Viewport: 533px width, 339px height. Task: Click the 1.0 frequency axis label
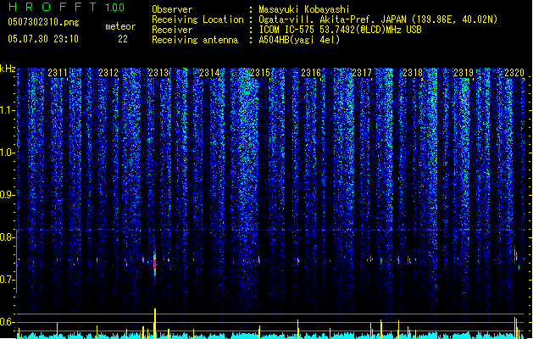(8, 153)
